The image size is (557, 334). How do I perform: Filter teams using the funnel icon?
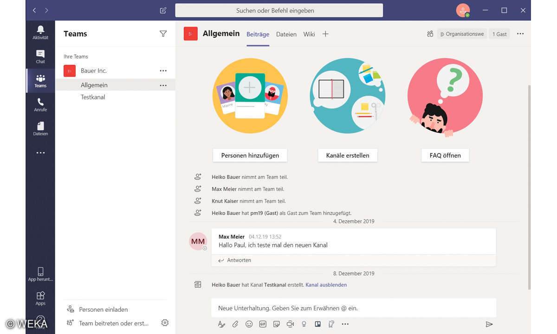coord(163,33)
